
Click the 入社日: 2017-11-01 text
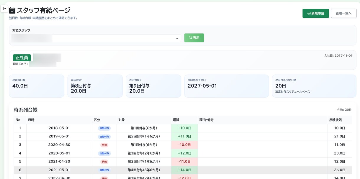click(338, 55)
